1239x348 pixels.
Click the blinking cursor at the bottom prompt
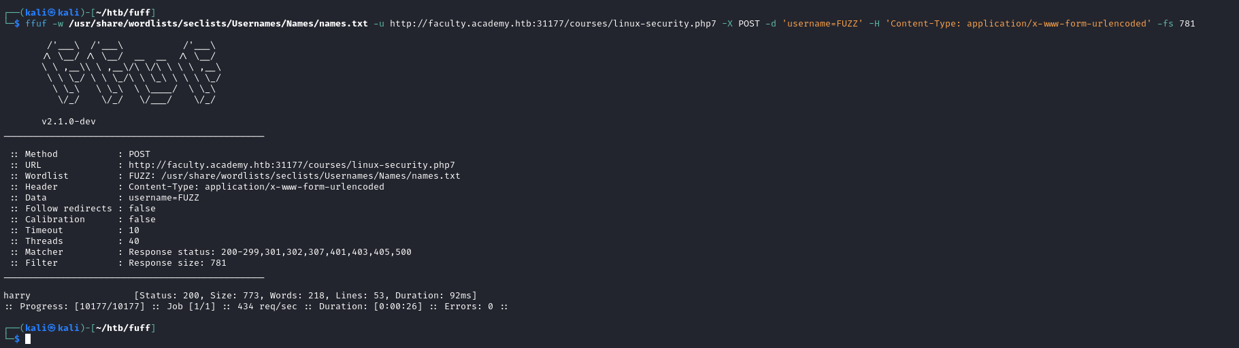pyautogui.click(x=28, y=339)
